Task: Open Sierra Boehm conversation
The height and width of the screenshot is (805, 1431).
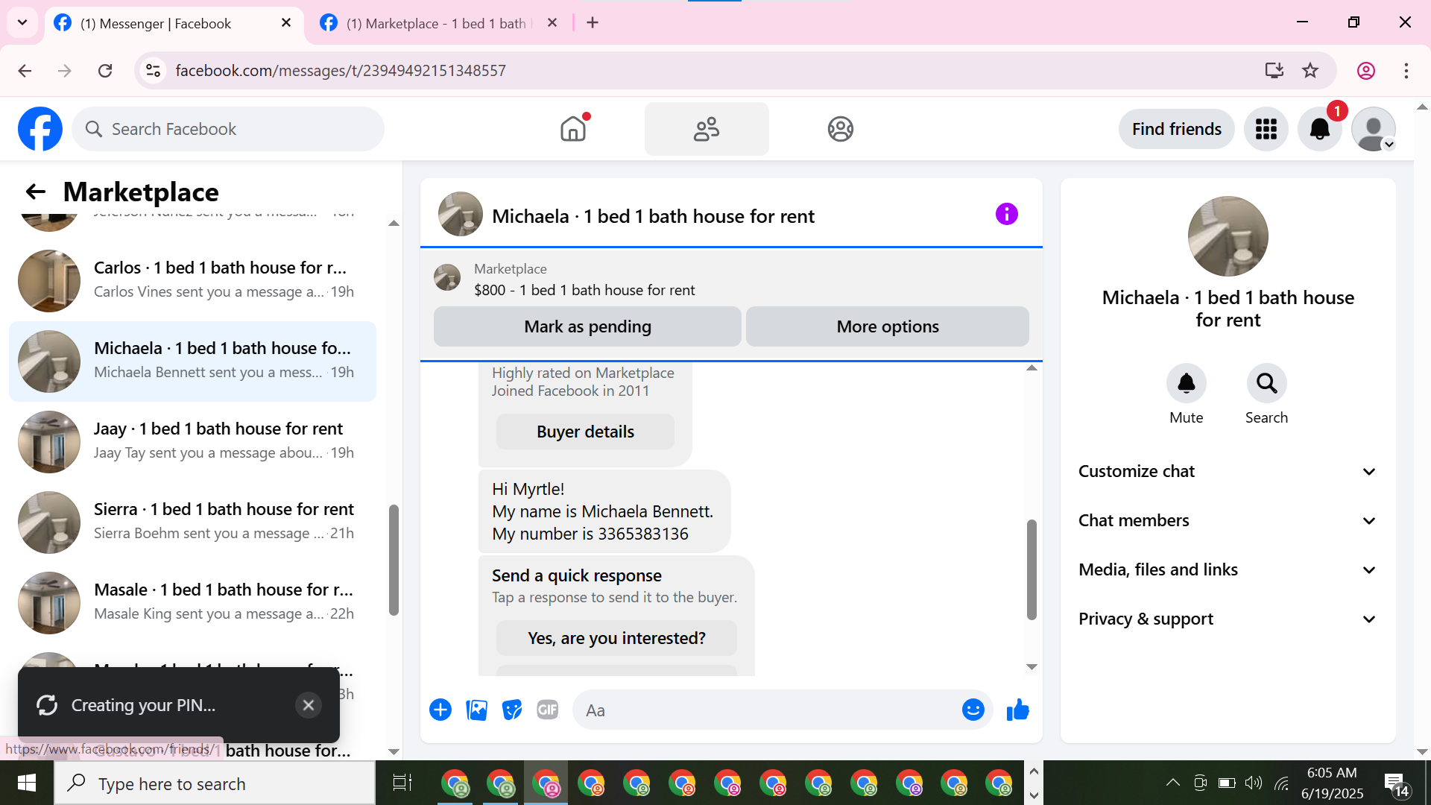Action: point(192,522)
